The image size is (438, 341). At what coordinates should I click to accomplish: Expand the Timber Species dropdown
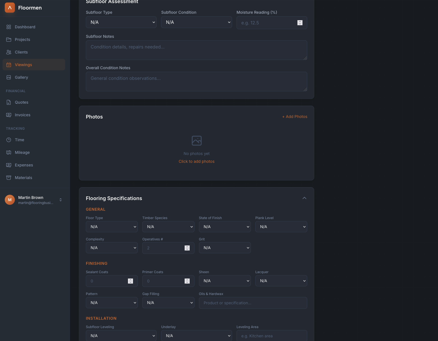[168, 227]
